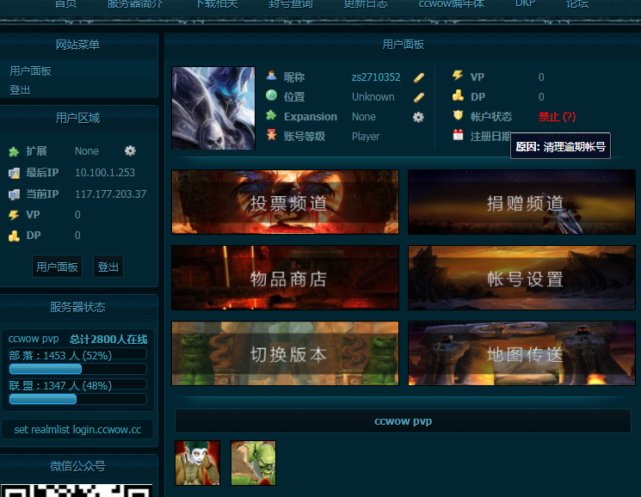The image size is (641, 497).
Task: Click the ccwow pvp realm header
Action: pos(403,421)
